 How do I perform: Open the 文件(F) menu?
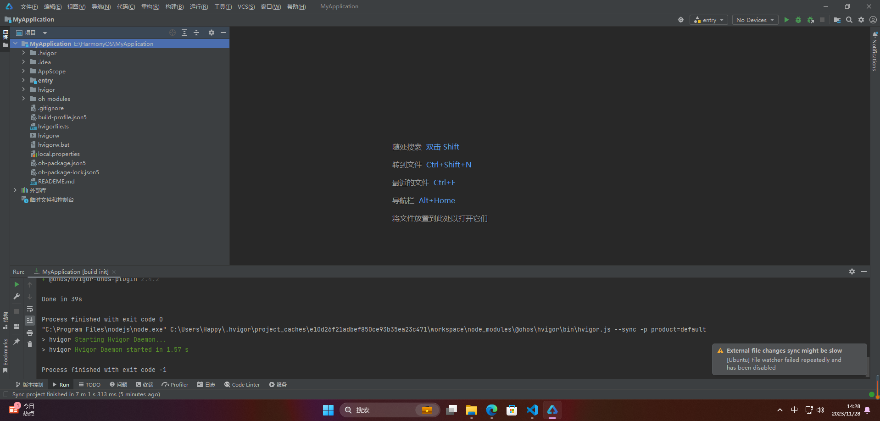point(29,6)
